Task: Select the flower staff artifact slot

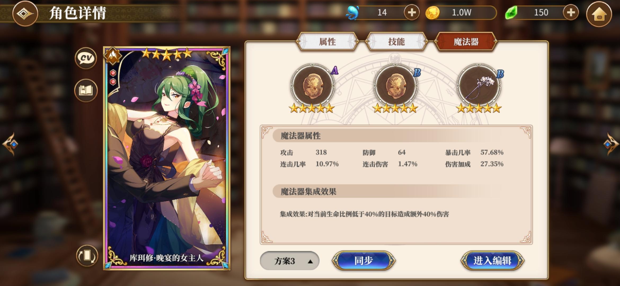Action: [479, 86]
